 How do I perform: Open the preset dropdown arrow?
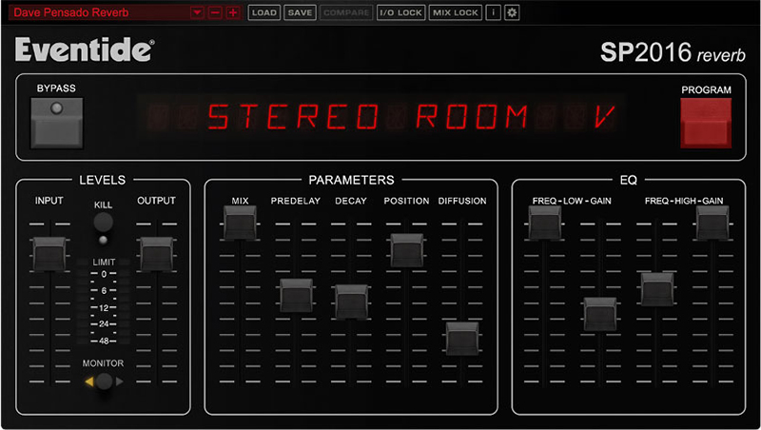pos(198,12)
